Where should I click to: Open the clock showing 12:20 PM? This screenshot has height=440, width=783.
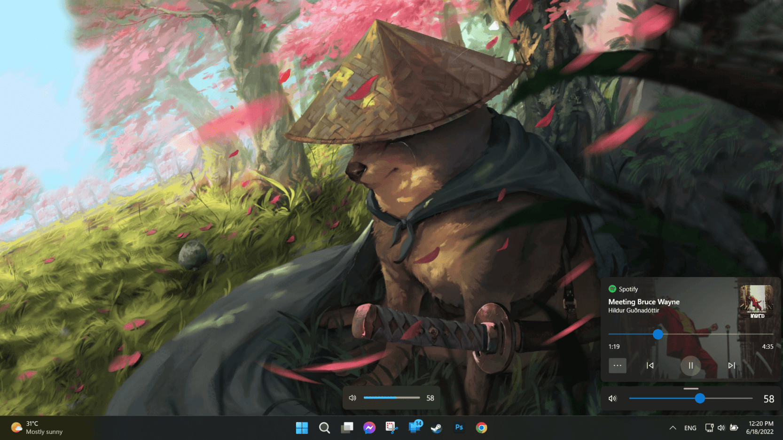click(760, 428)
